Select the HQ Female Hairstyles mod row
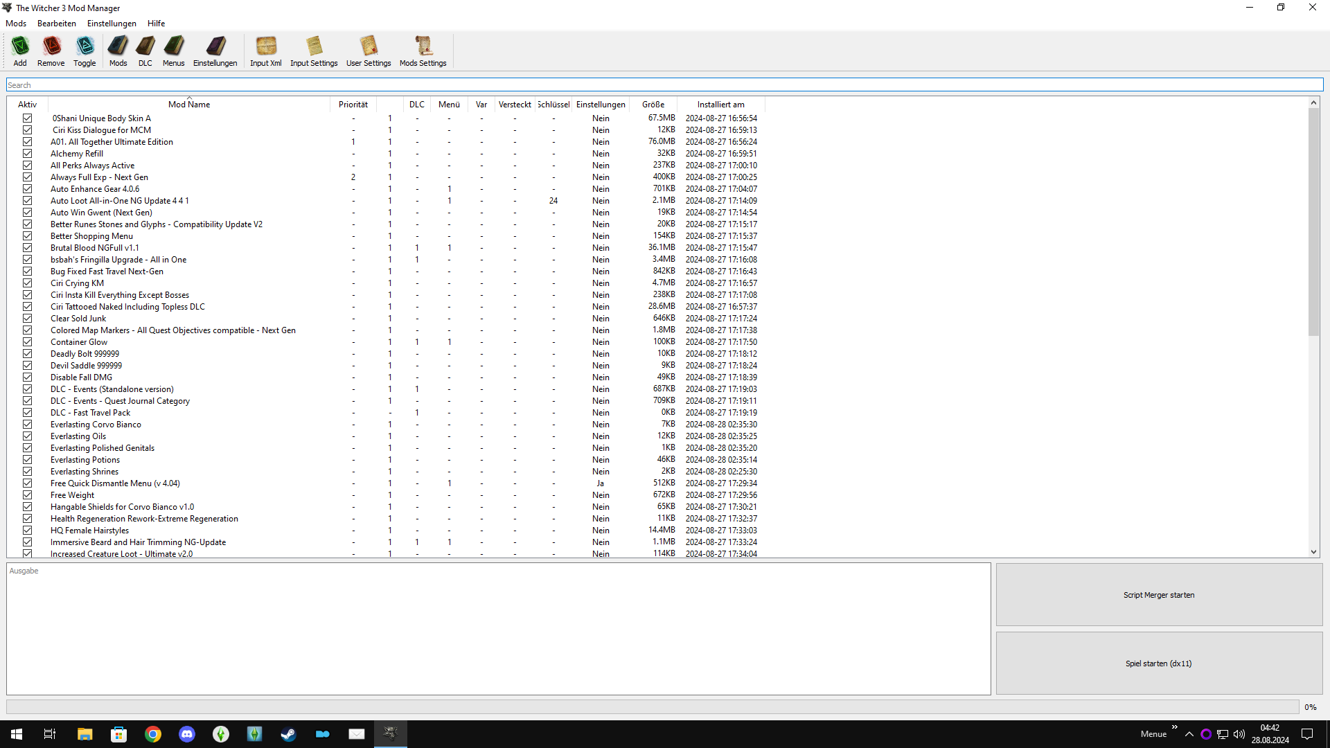1330x748 pixels. tap(386, 531)
